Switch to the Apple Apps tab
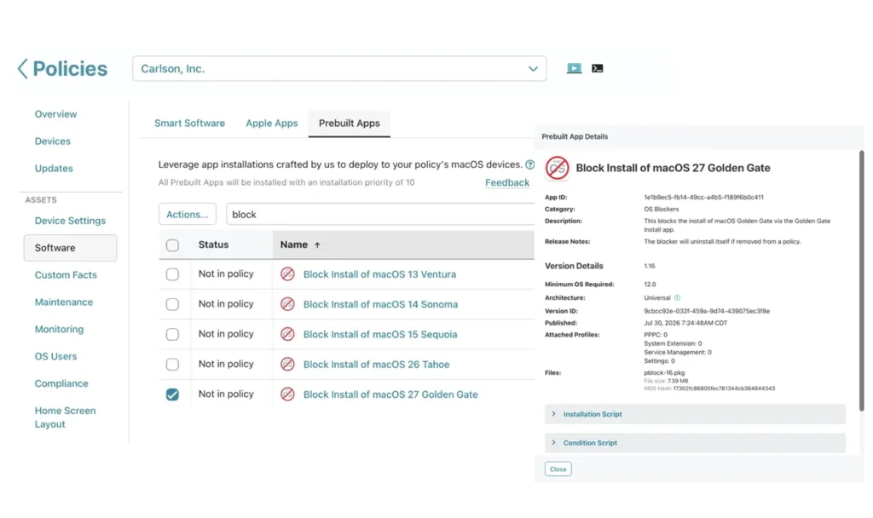 click(x=272, y=123)
